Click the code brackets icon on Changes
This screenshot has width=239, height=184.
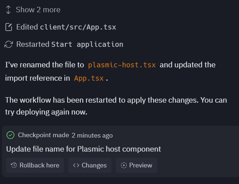tap(76, 165)
